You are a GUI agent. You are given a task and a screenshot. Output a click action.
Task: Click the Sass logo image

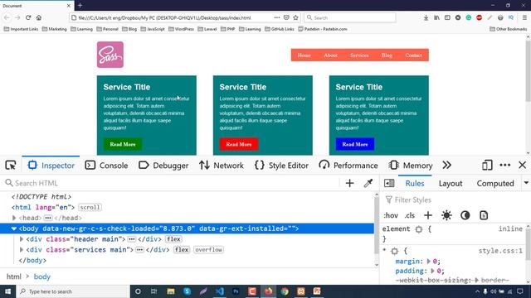110,55
